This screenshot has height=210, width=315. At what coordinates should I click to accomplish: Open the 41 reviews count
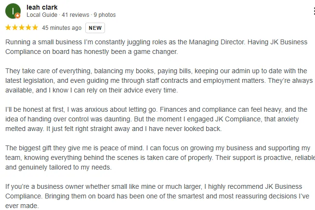pos(76,15)
